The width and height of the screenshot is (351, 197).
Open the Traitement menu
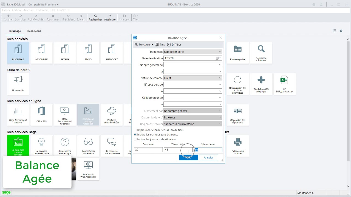42,10
